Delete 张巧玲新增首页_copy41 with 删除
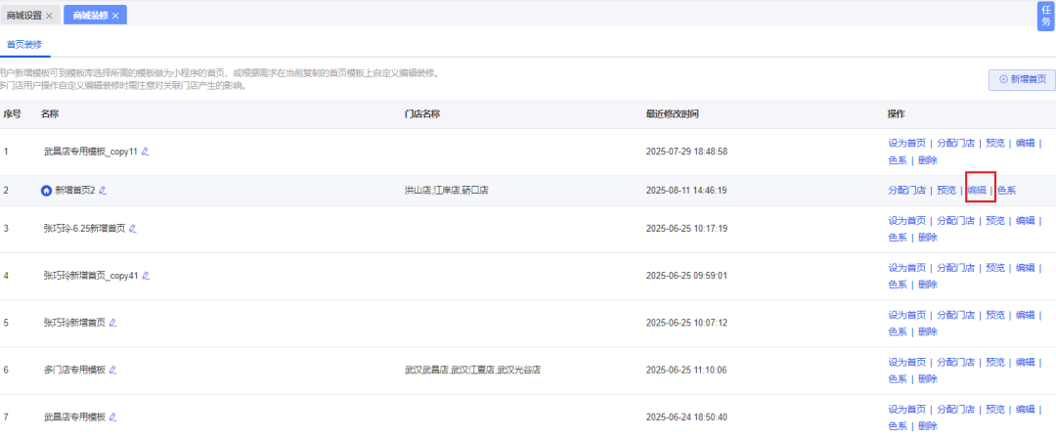This screenshot has width=1056, height=439. click(x=927, y=285)
